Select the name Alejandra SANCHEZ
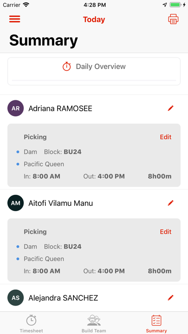 [63, 298]
